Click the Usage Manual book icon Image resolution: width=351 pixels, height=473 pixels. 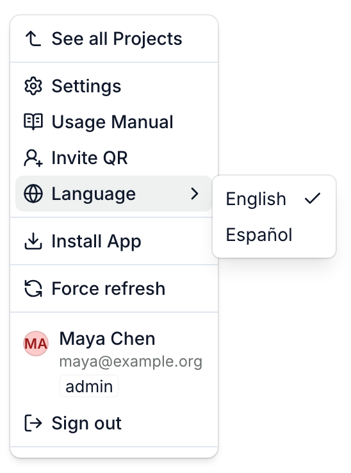pyautogui.click(x=33, y=122)
